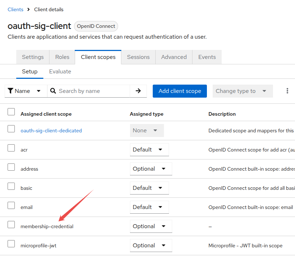
Task: Switch to the Evaluate tab
Action: tap(60, 71)
